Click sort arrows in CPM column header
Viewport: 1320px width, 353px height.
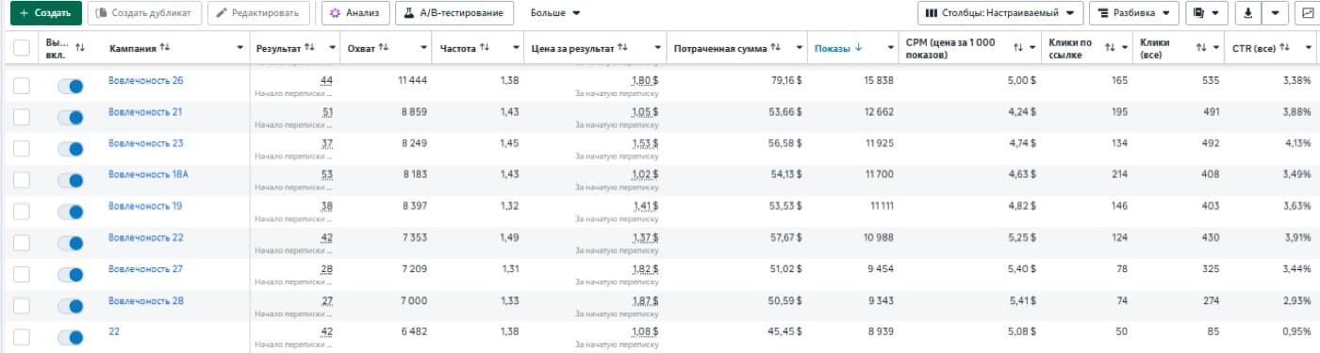[1018, 47]
